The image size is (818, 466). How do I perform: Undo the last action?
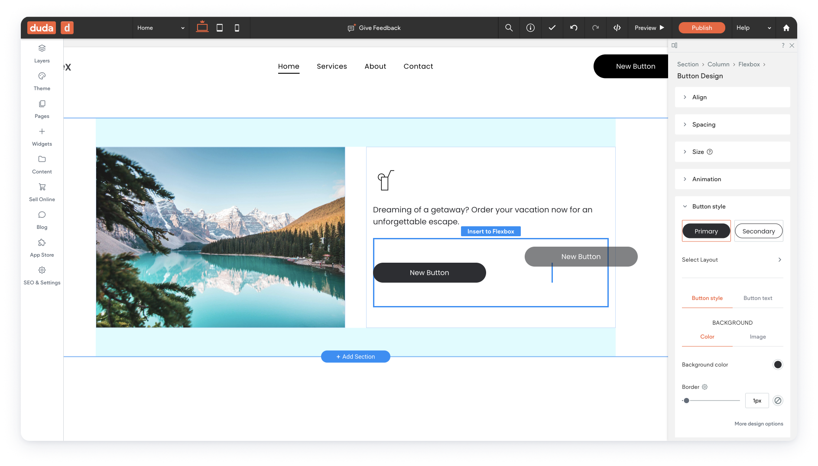coord(574,28)
